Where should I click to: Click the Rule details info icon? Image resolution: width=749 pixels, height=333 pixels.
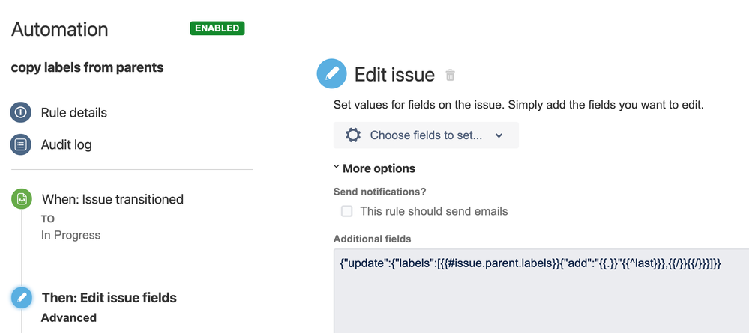(x=20, y=112)
